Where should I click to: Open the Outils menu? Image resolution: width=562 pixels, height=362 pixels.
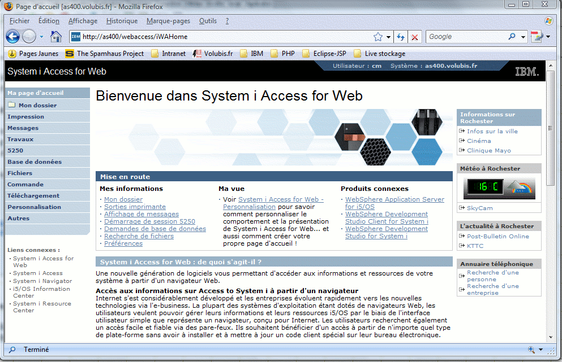(x=208, y=21)
